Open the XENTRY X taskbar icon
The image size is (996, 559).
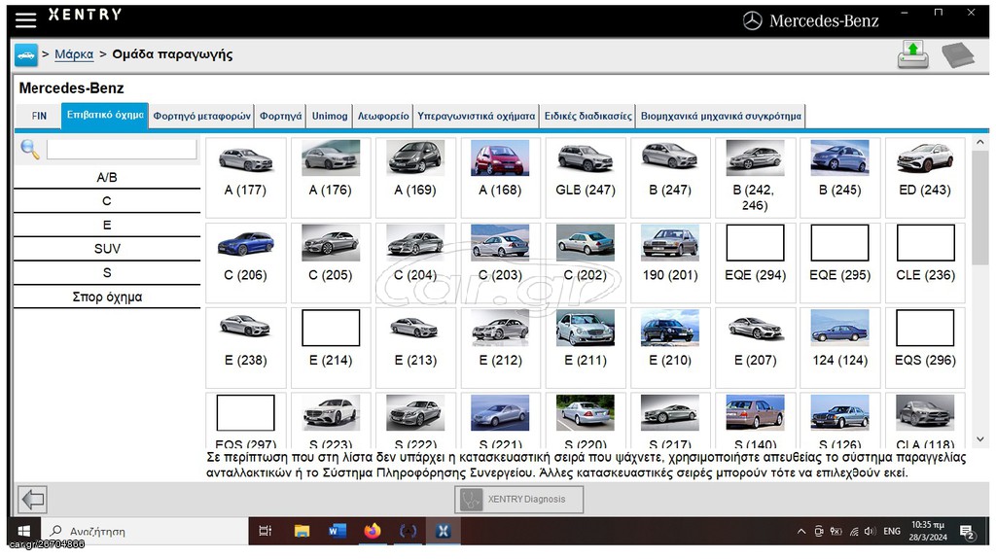[443, 531]
